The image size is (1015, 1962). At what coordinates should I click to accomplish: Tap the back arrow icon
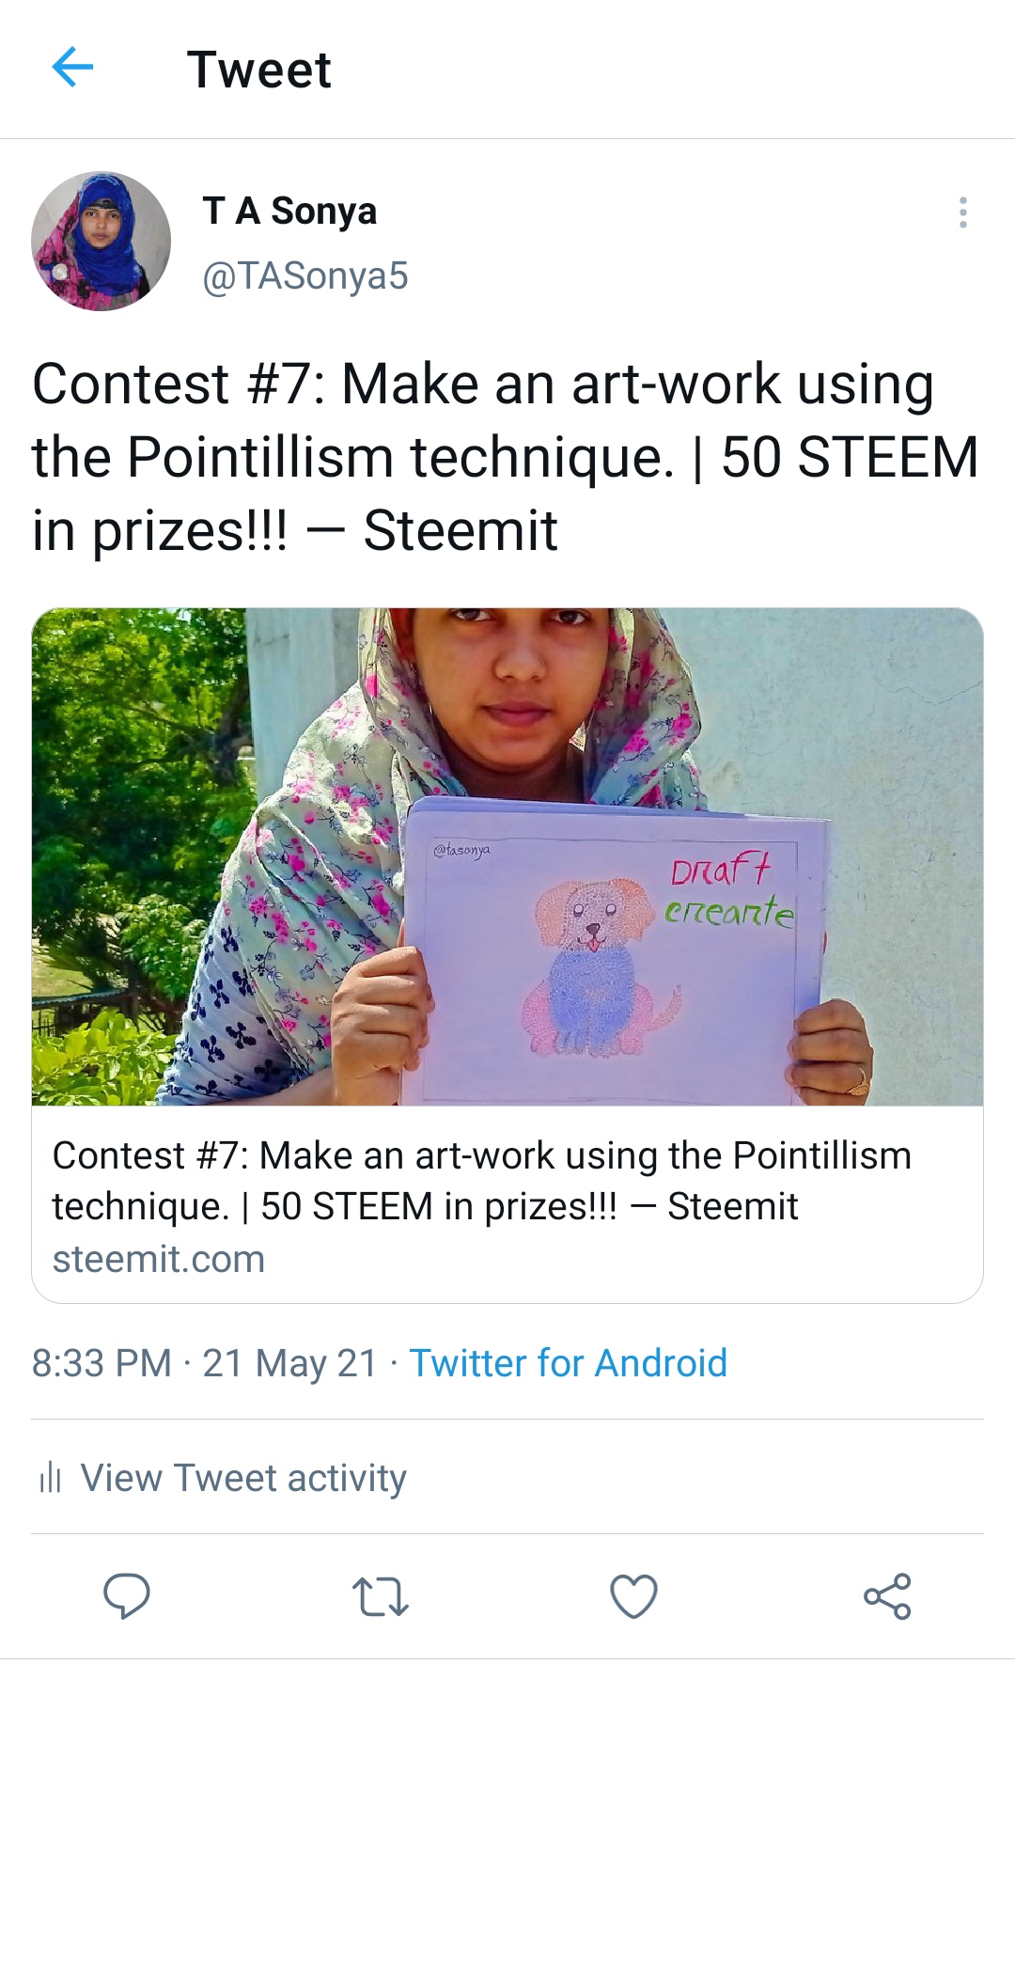pos(72,68)
